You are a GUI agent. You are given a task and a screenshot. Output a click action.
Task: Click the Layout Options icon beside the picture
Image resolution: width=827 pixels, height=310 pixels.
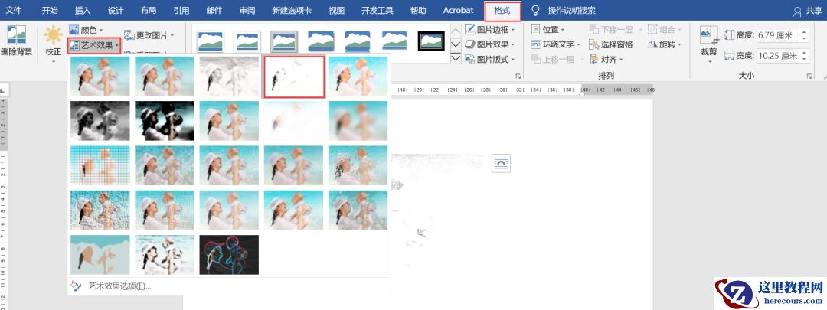tap(501, 164)
